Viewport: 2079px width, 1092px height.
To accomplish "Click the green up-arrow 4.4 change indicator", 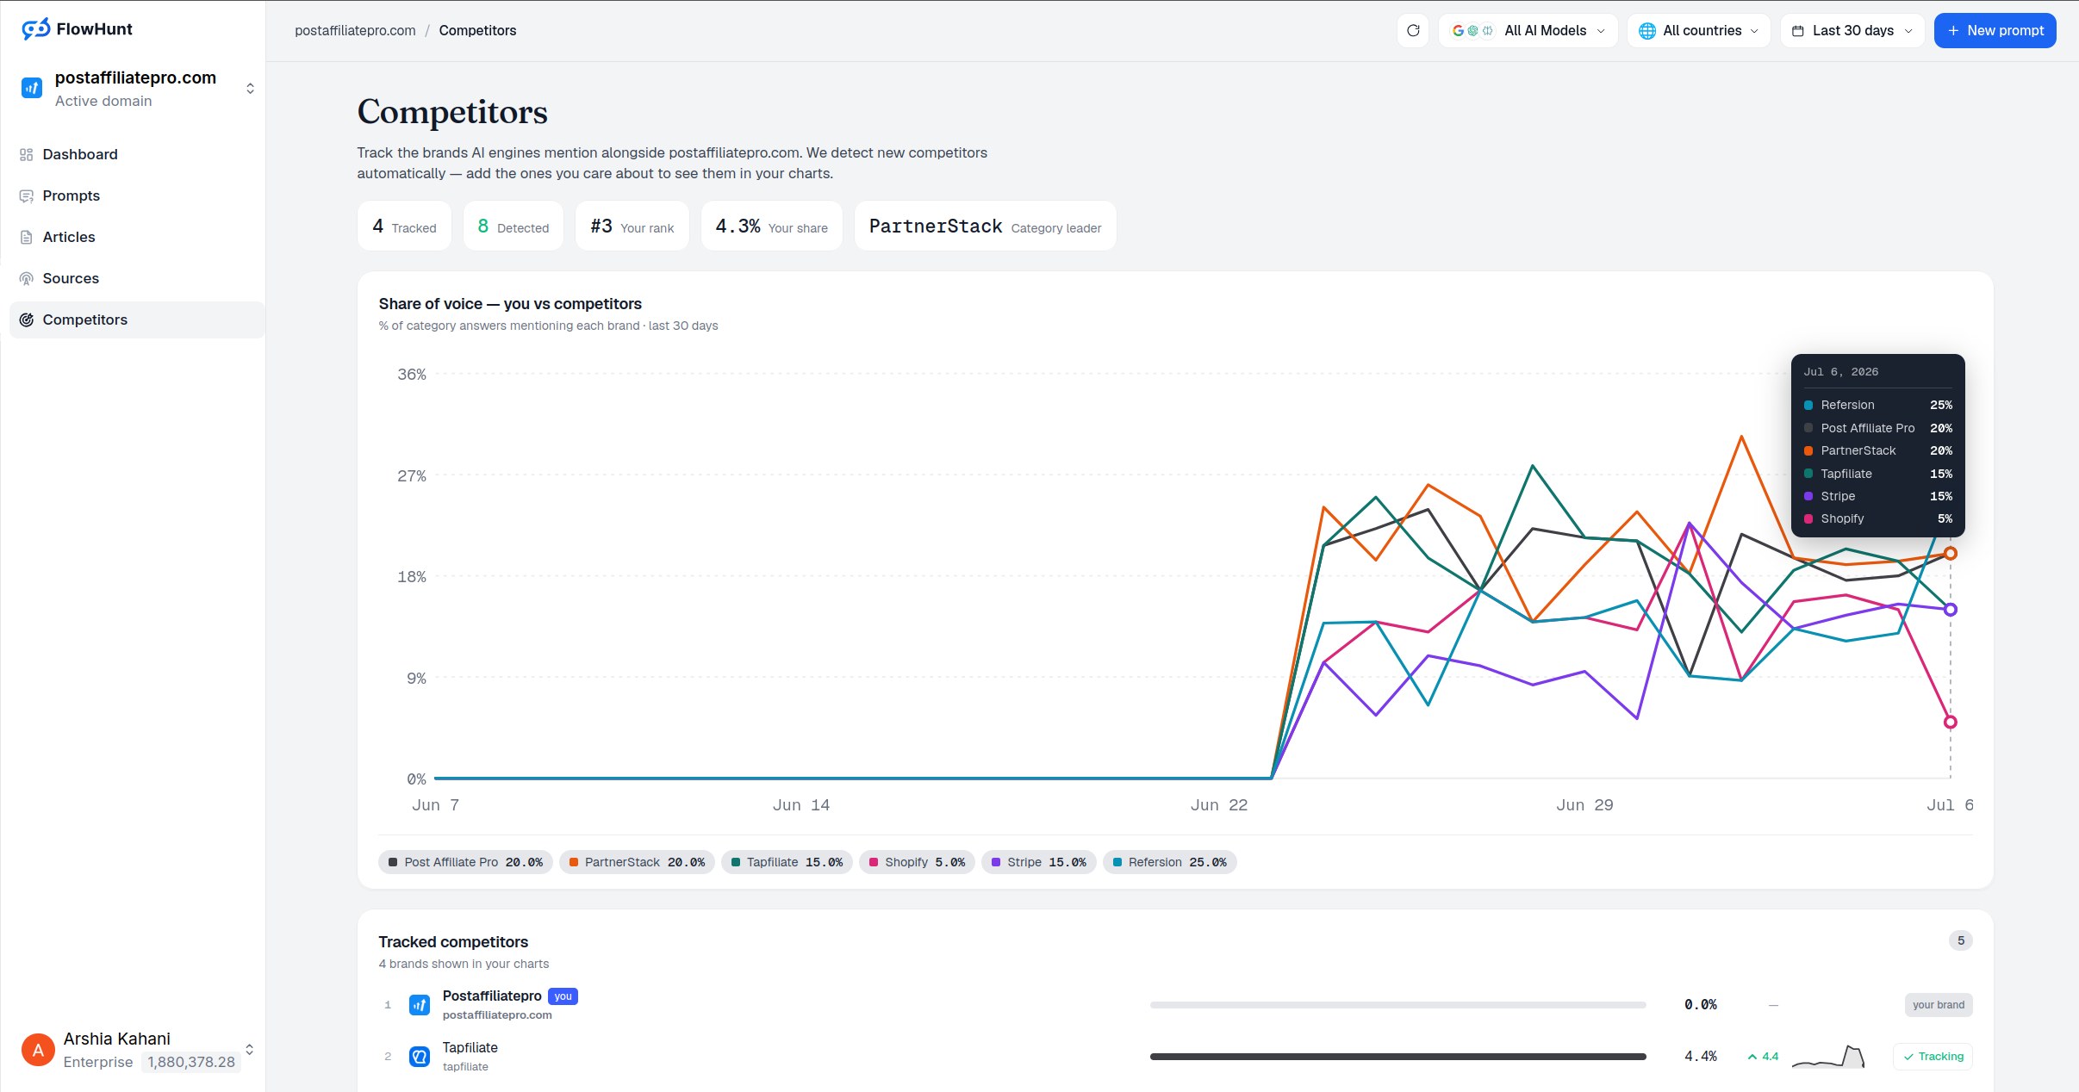I will [1763, 1057].
